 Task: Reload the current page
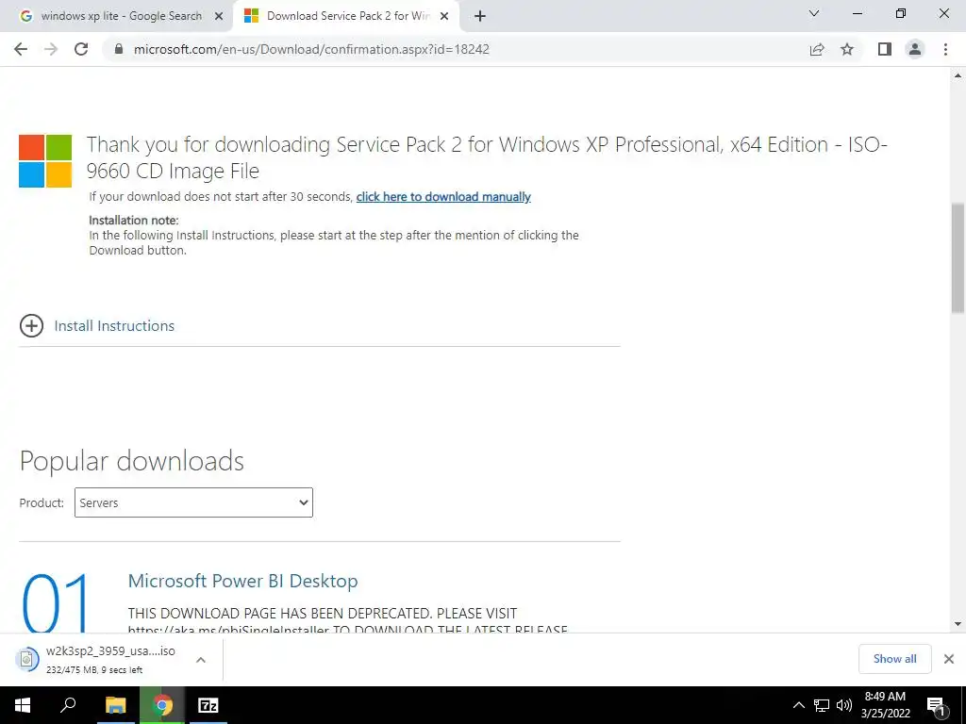pyautogui.click(x=81, y=49)
